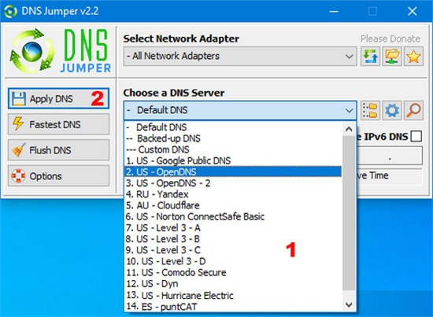The height and width of the screenshot is (317, 433).
Task: Select 2. US - OpenDNS from list
Action: 233,172
